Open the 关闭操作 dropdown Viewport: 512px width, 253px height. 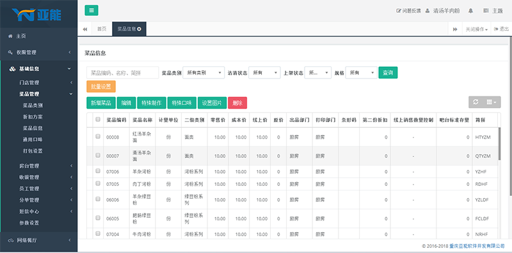pos(477,29)
